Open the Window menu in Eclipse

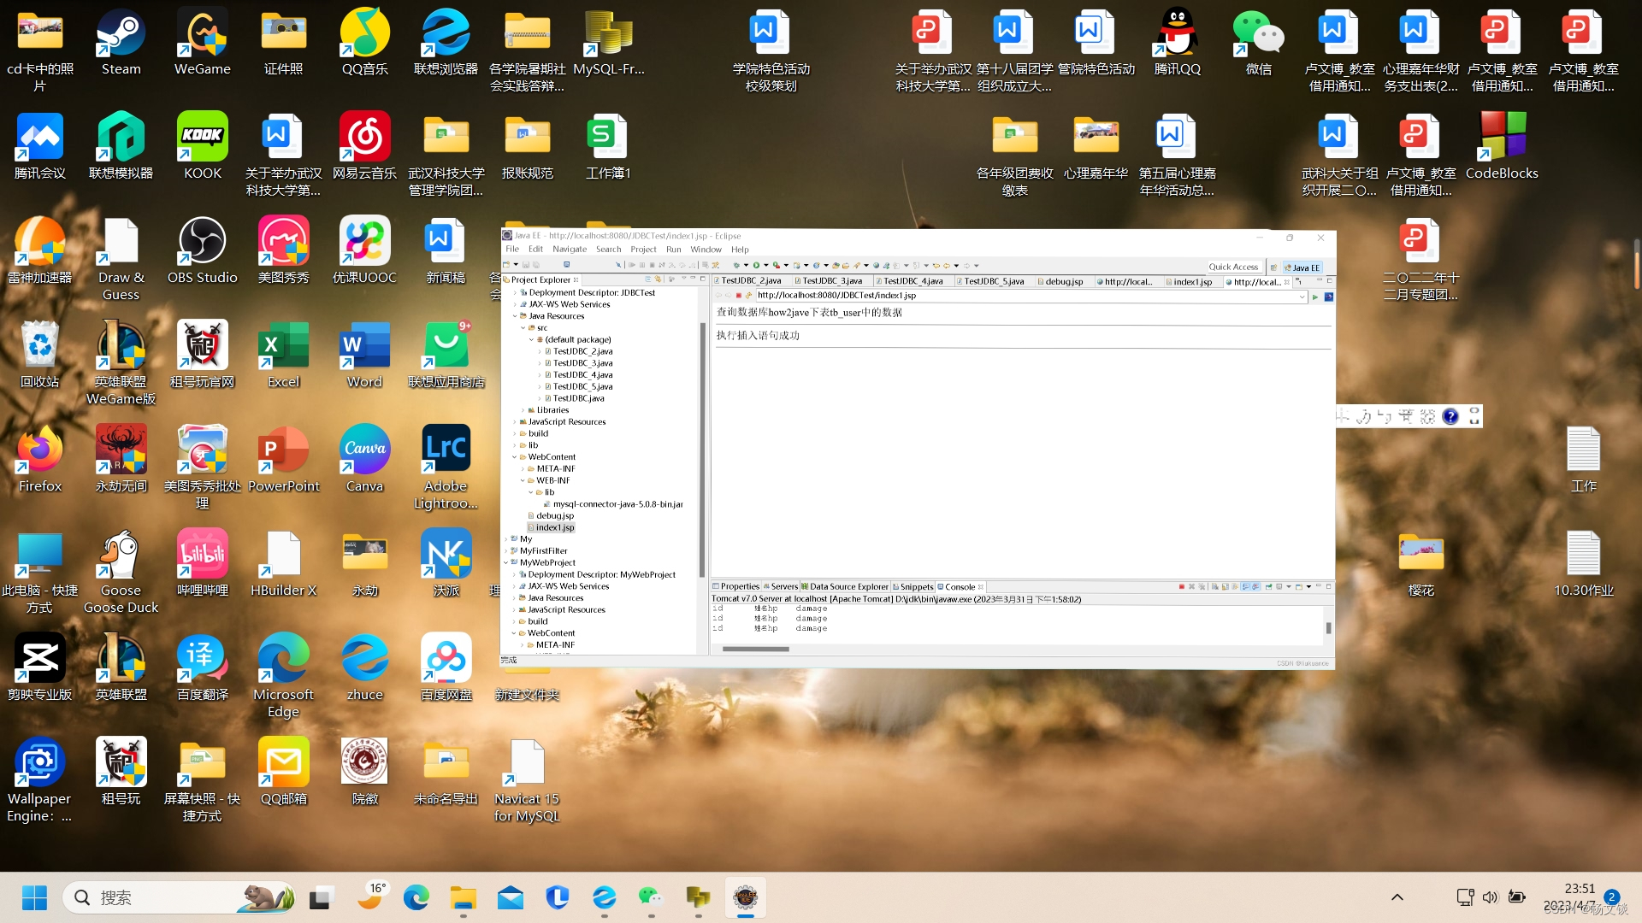pyautogui.click(x=706, y=250)
